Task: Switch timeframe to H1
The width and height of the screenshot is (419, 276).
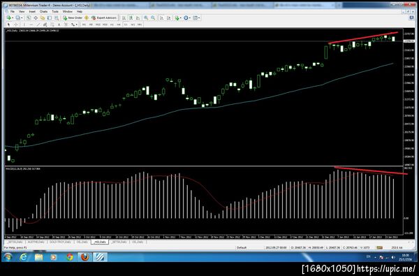Action: click(x=112, y=24)
